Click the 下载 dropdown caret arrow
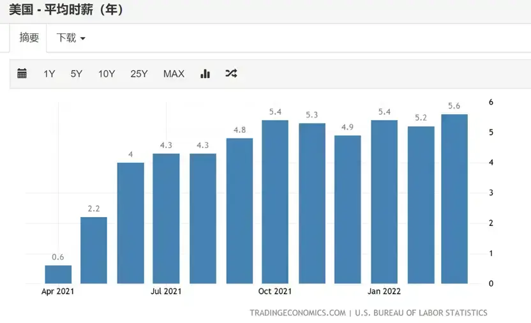The height and width of the screenshot is (323, 531). click(82, 38)
